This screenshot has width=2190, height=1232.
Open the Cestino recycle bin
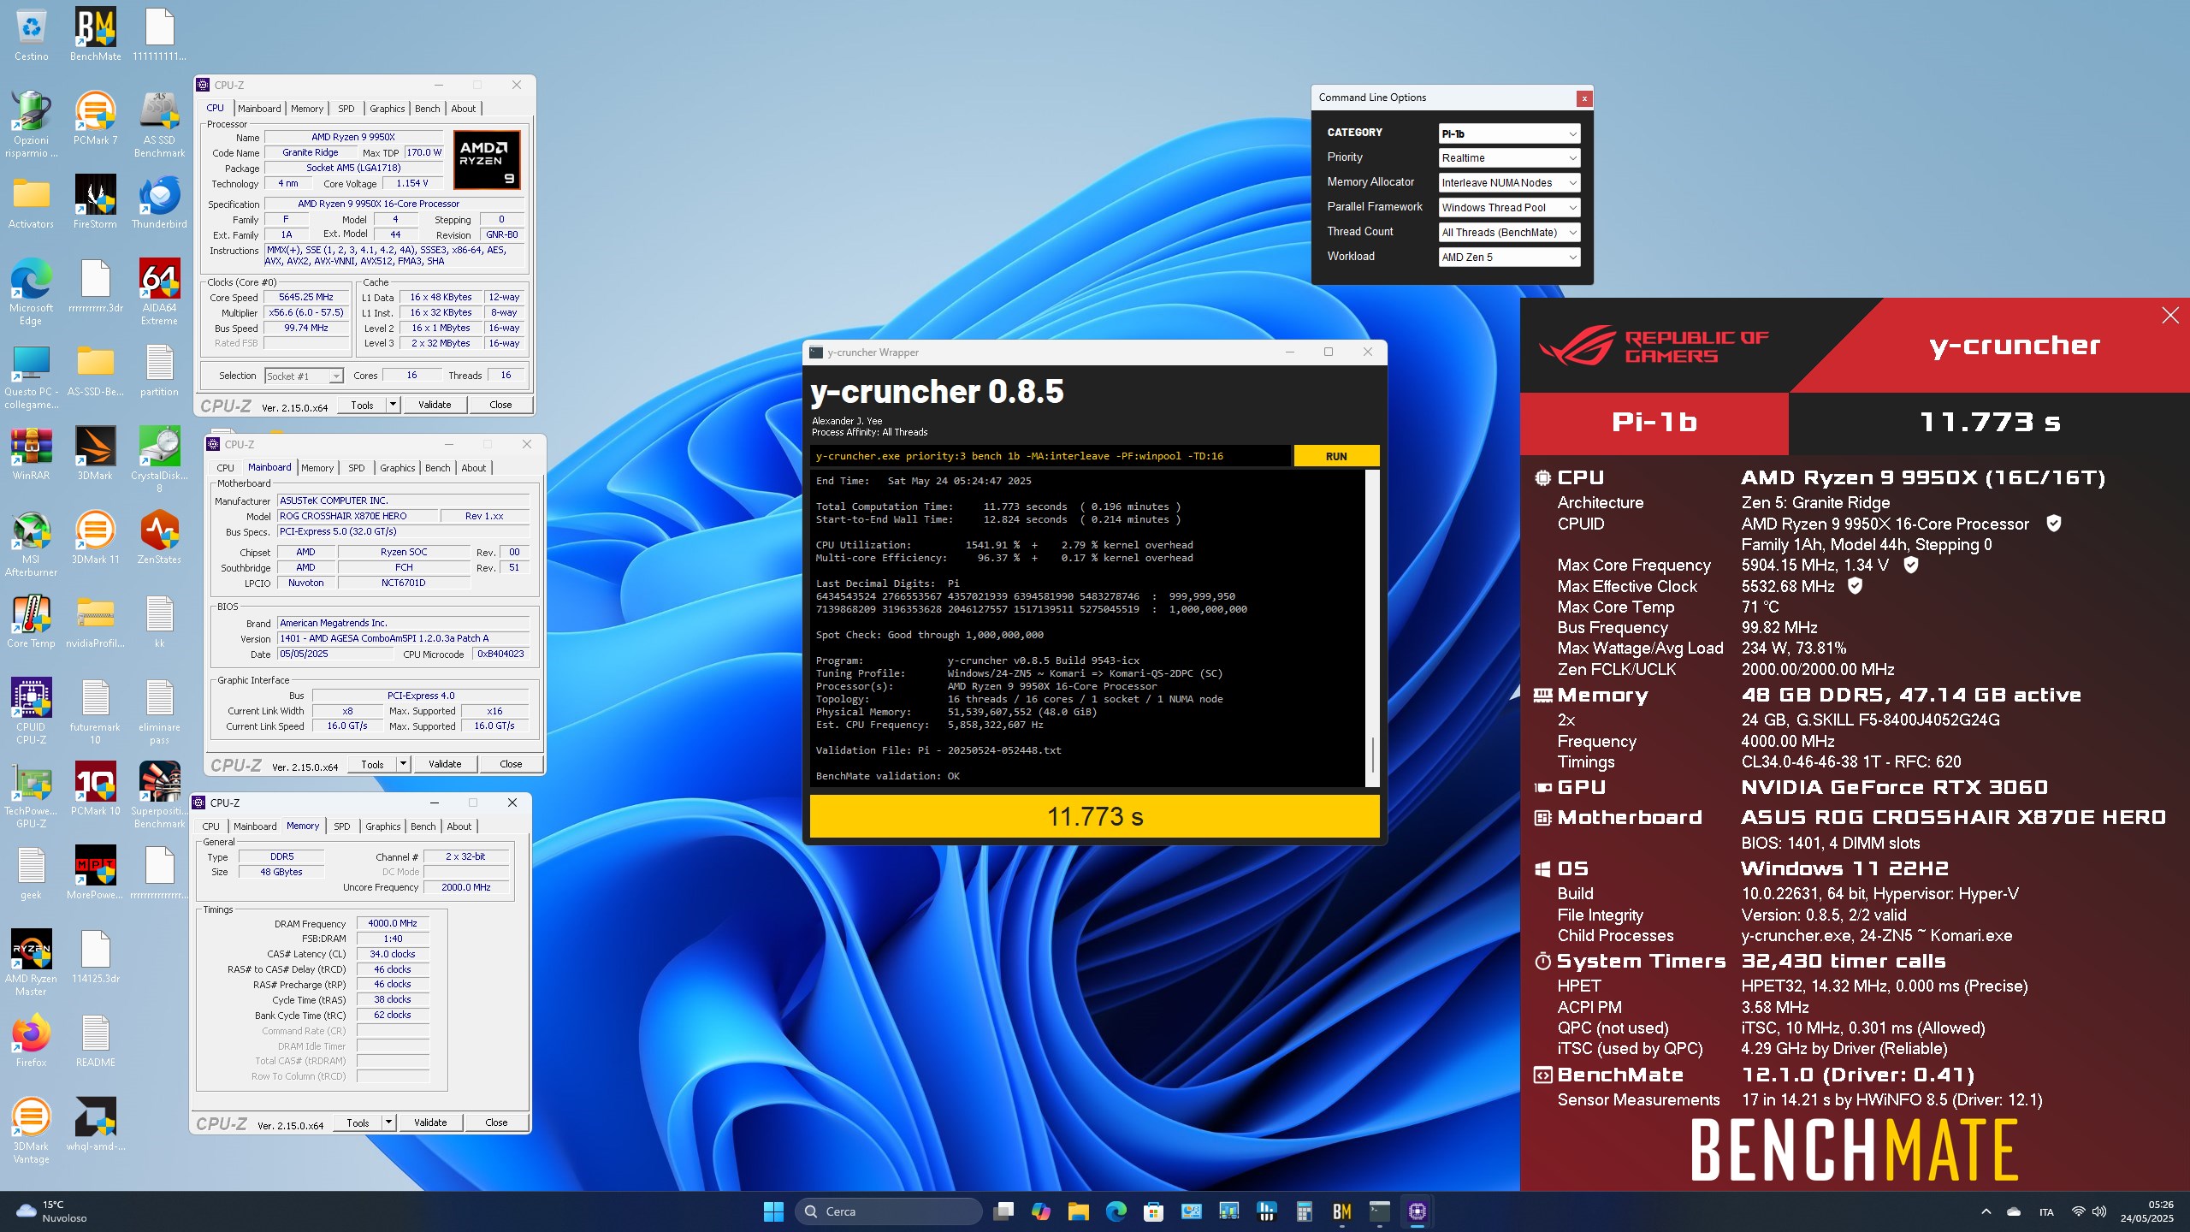click(31, 34)
